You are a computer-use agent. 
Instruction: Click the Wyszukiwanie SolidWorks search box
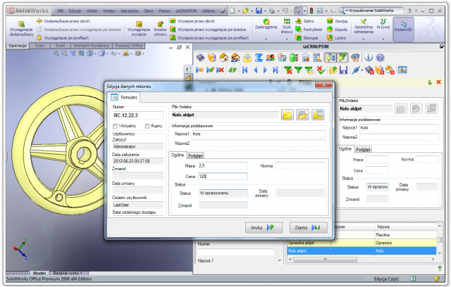(373, 11)
